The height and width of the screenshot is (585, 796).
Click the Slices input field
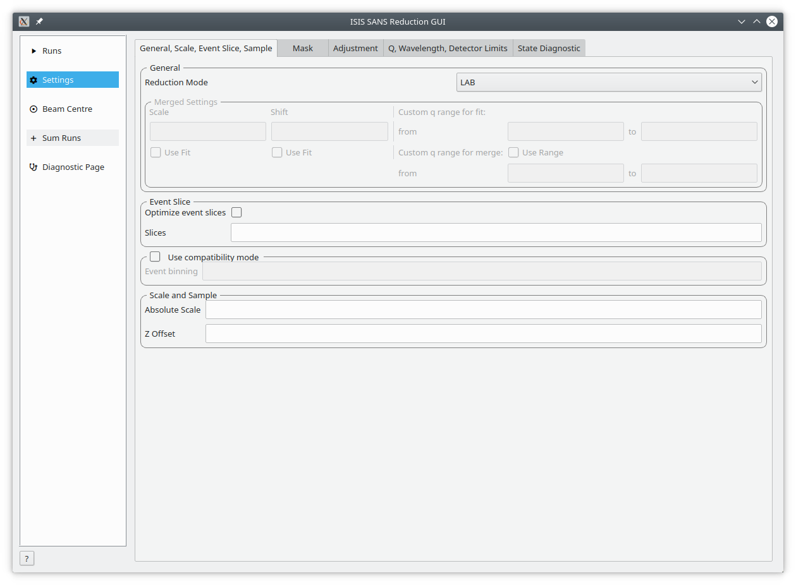[496, 233]
